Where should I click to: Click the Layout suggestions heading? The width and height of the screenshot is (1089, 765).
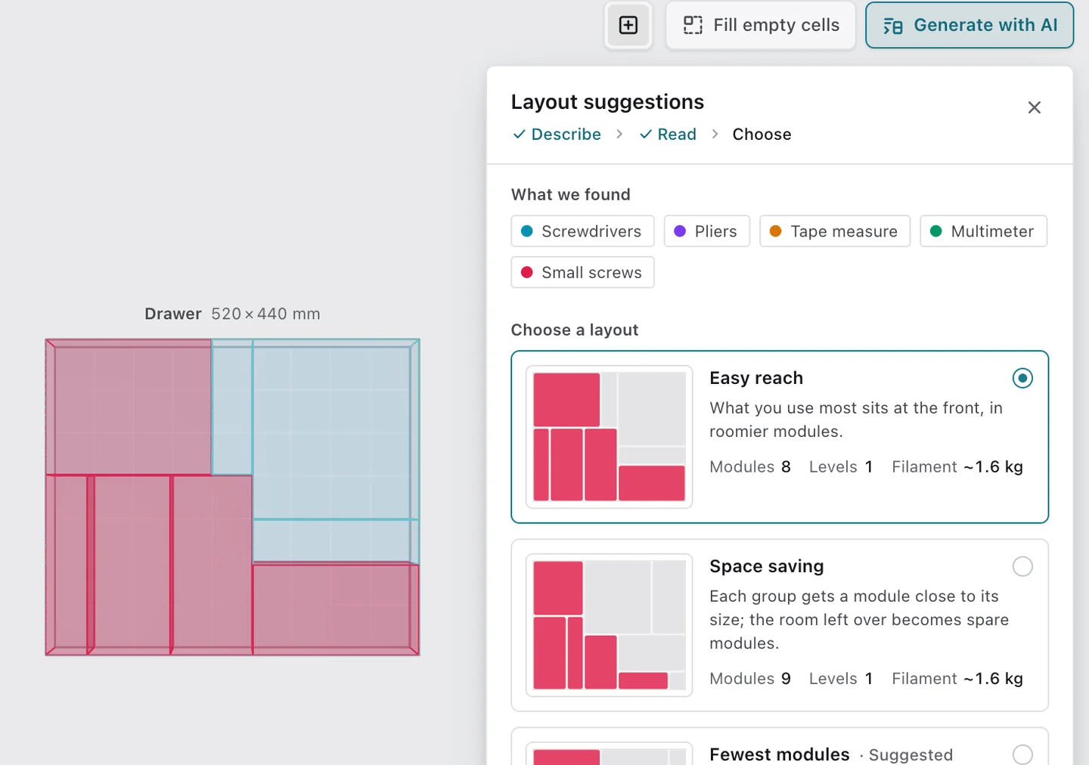click(x=607, y=102)
